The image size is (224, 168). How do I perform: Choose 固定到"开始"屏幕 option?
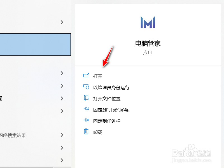[111, 110]
